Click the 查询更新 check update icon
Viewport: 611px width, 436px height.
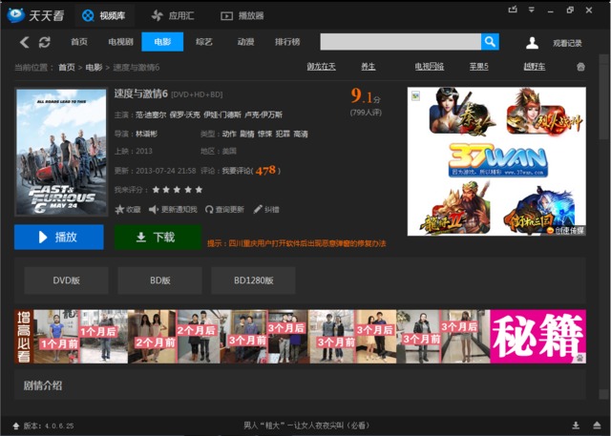click(209, 209)
